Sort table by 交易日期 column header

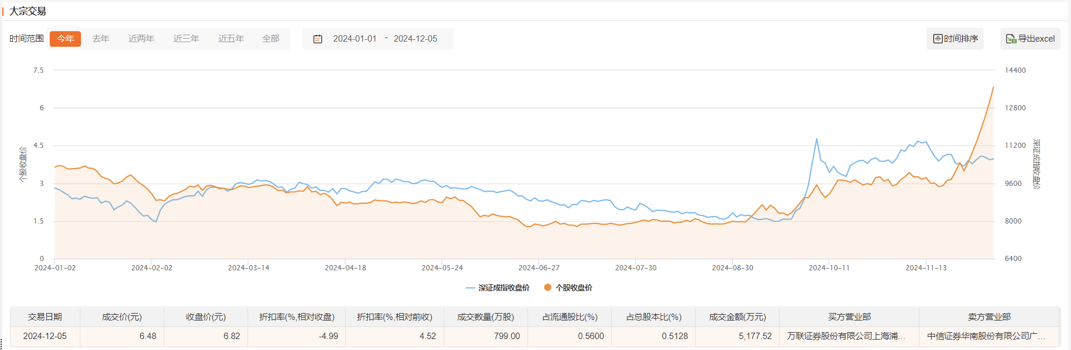(45, 317)
